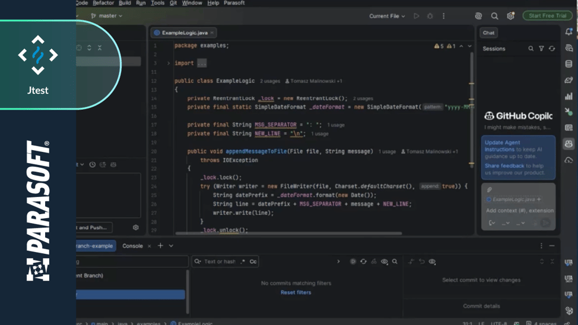Click the horizontal editor scrollbar
Image resolution: width=578 pixels, height=325 pixels.
288,233
